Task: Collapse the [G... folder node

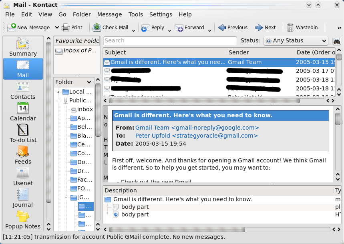Action: [x=66, y=198]
